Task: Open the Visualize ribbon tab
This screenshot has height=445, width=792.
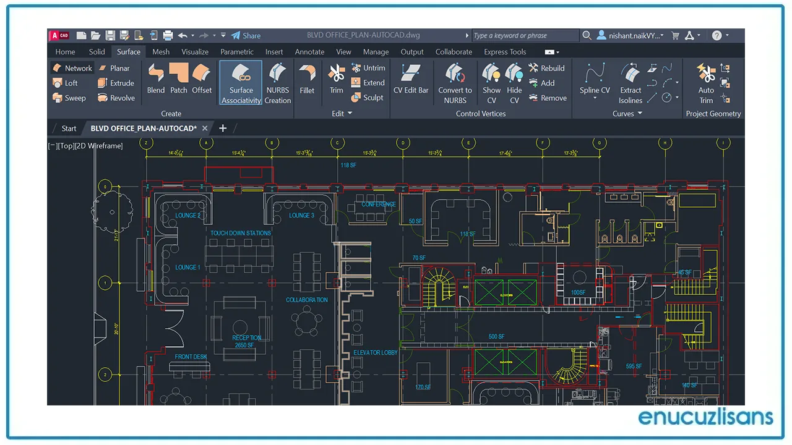Action: [x=195, y=52]
